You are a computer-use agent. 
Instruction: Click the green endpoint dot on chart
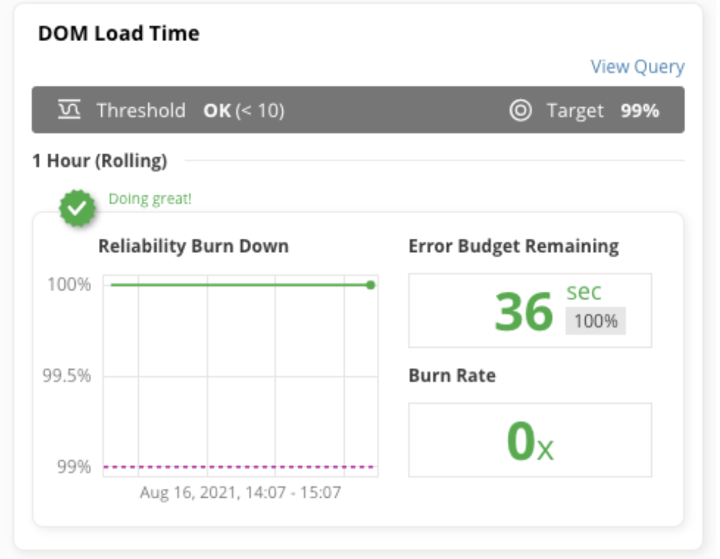coord(370,285)
